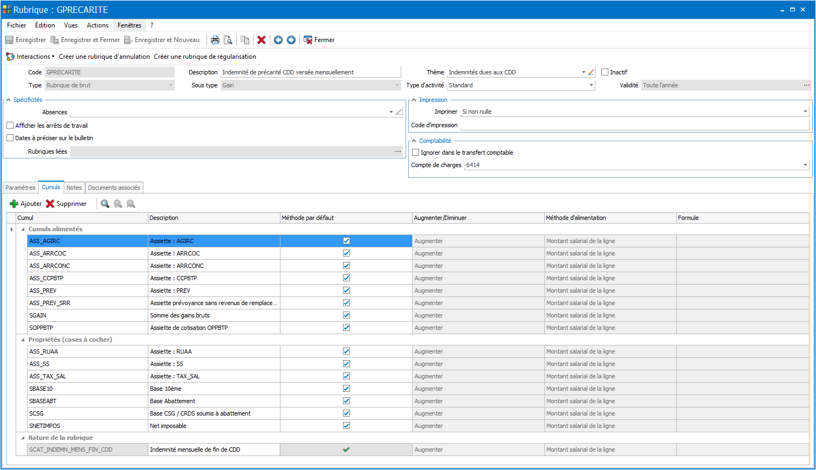This screenshot has height=470, width=816.
Task: Open the Fichier menu
Action: [x=17, y=25]
